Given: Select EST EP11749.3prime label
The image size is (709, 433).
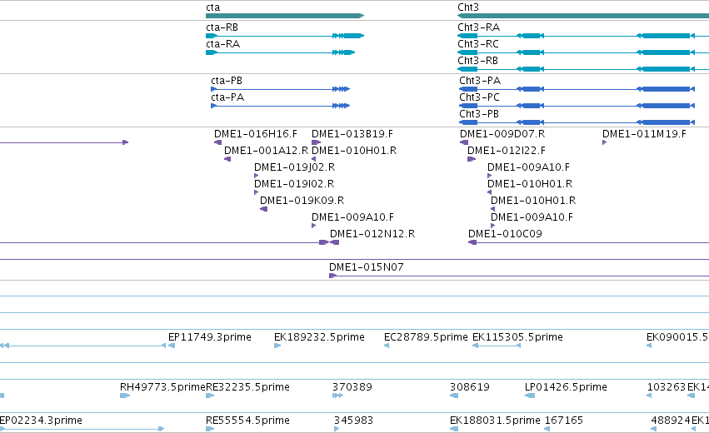Looking at the screenshot, I should click(210, 337).
